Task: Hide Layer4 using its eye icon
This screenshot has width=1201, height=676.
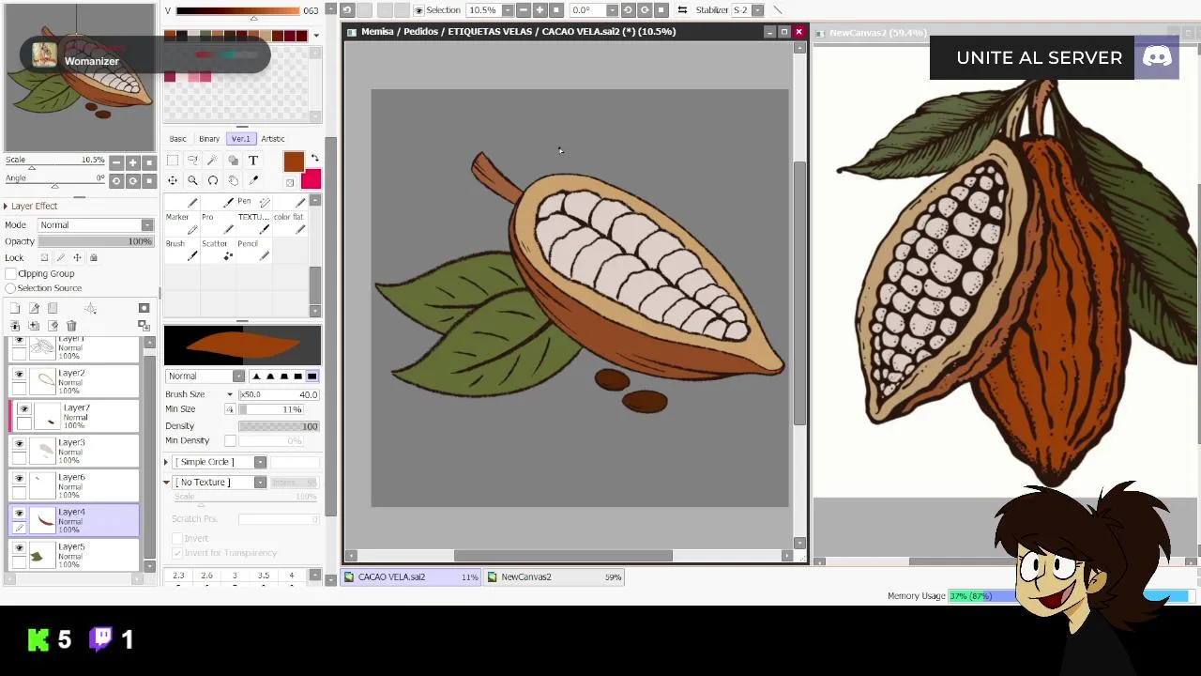Action: point(19,514)
